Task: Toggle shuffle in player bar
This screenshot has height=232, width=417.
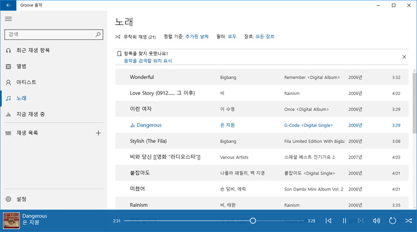Action: (x=408, y=221)
